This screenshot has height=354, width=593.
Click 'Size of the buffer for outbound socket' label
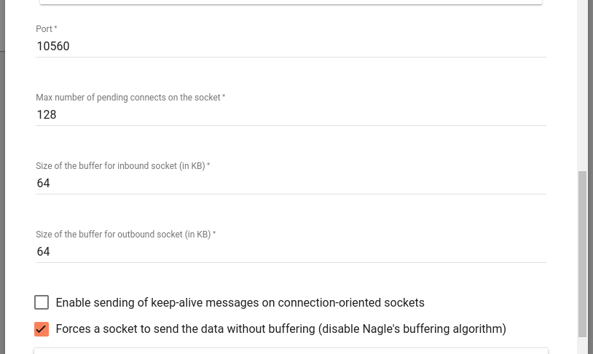[x=126, y=235]
